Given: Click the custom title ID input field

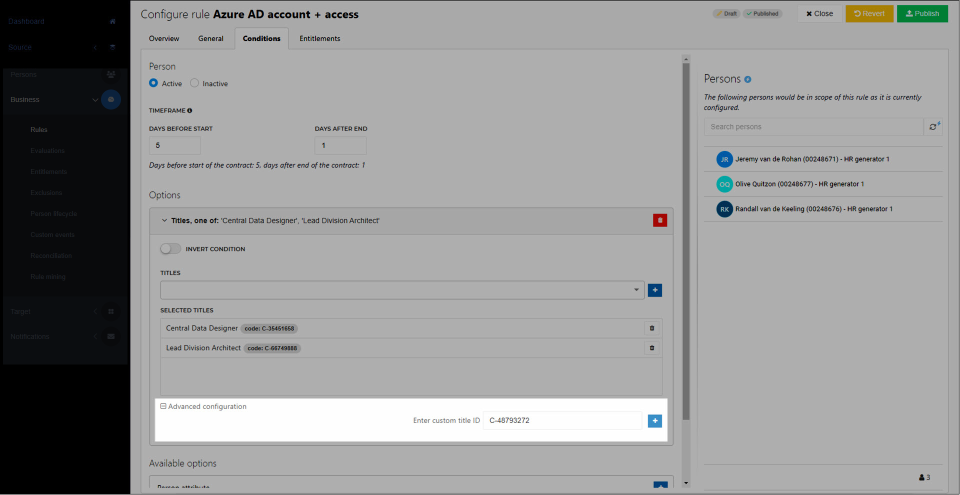Looking at the screenshot, I should pyautogui.click(x=562, y=420).
